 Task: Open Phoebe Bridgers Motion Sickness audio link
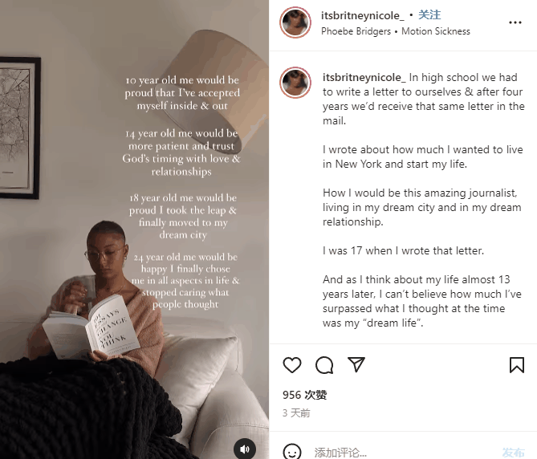(396, 31)
